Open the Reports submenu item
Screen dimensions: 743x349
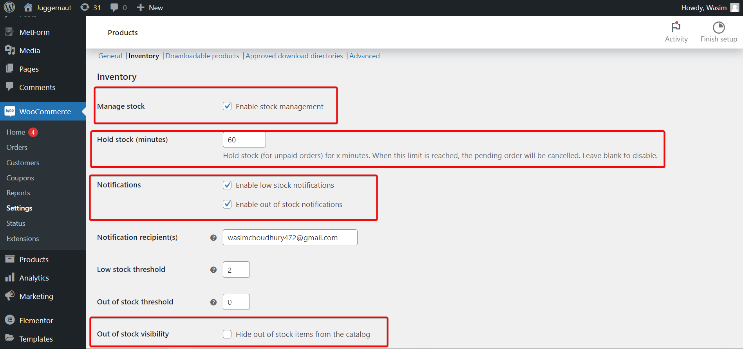click(x=18, y=193)
